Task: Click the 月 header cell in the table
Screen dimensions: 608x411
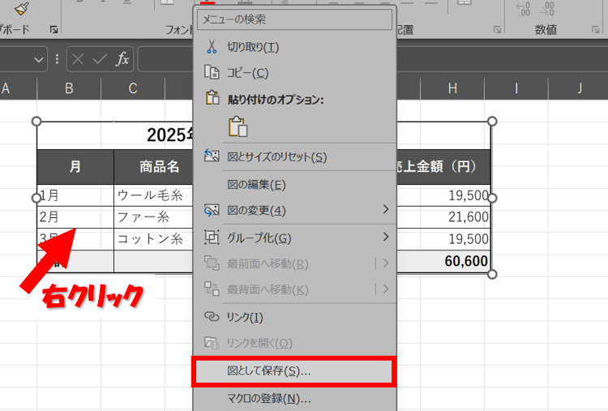Action: 75,167
